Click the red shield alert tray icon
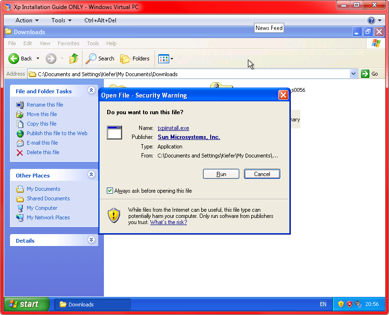 (349, 304)
